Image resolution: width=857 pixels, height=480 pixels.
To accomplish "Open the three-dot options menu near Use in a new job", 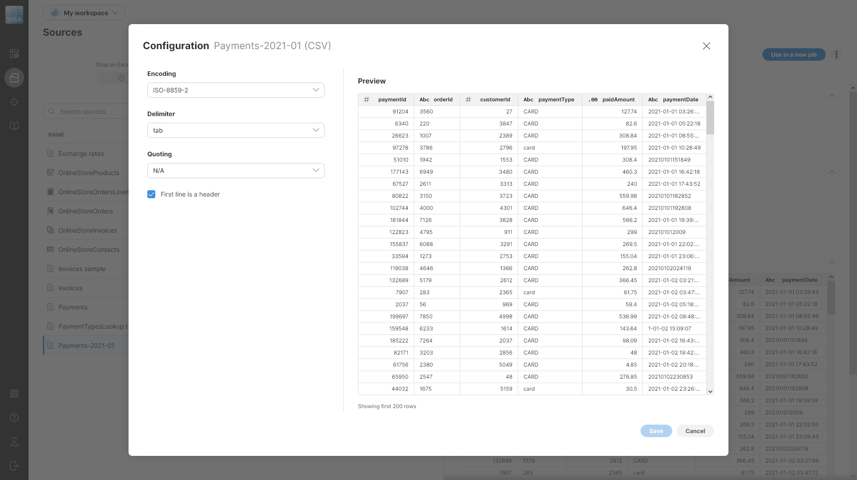I will [x=836, y=54].
